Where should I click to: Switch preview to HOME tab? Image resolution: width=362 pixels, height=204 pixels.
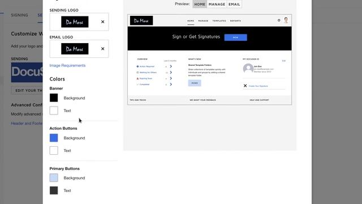pyautogui.click(x=200, y=4)
